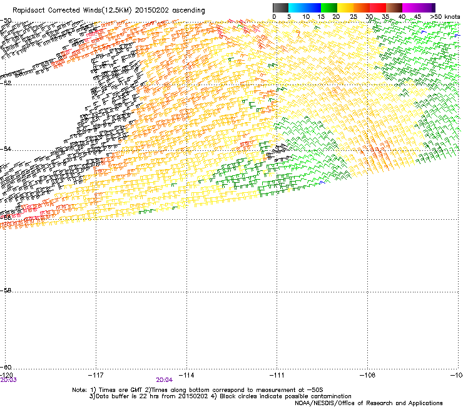Click the note 'Black circles indicate possible contamination'
The height and width of the screenshot is (407, 463).
[x=285, y=396]
